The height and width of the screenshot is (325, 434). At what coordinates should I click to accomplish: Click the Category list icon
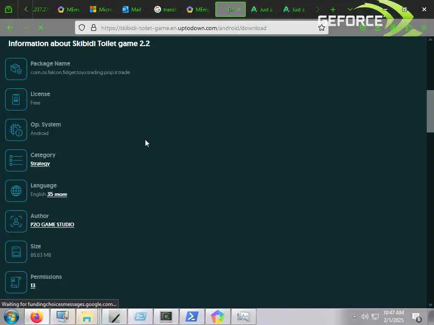[16, 160]
